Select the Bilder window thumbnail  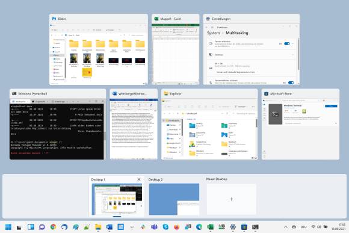point(99,49)
